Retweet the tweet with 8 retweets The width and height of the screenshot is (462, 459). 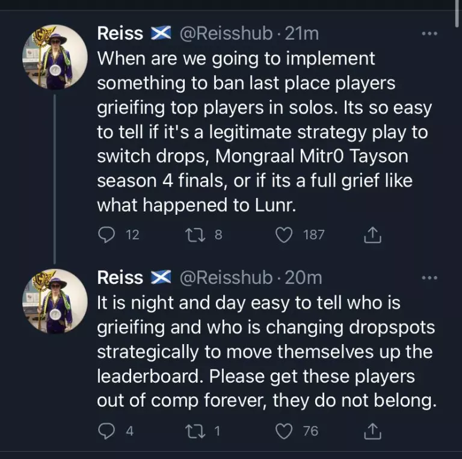[195, 235]
